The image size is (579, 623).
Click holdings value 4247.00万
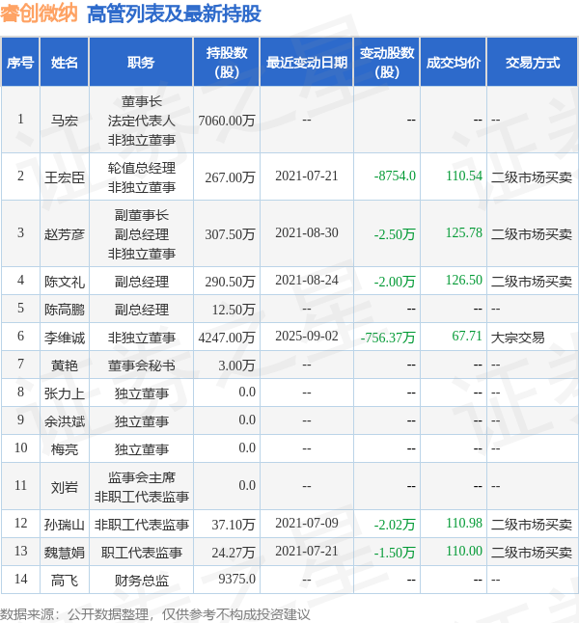click(226, 338)
